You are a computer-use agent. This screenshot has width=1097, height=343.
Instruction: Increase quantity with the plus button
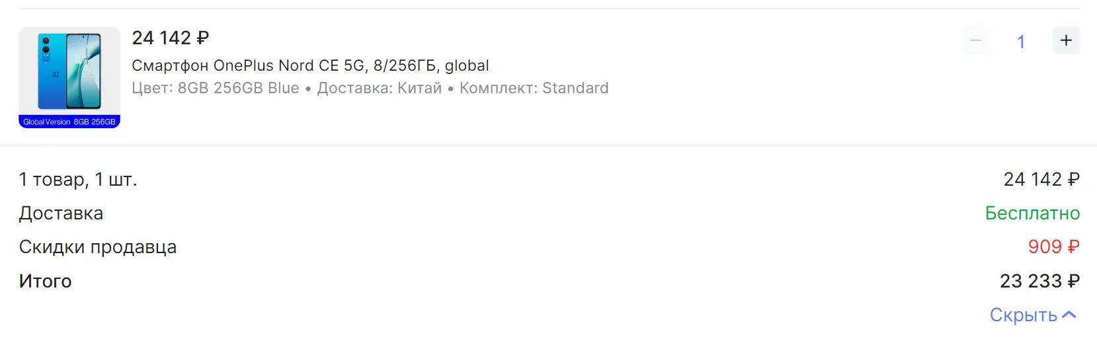1066,41
